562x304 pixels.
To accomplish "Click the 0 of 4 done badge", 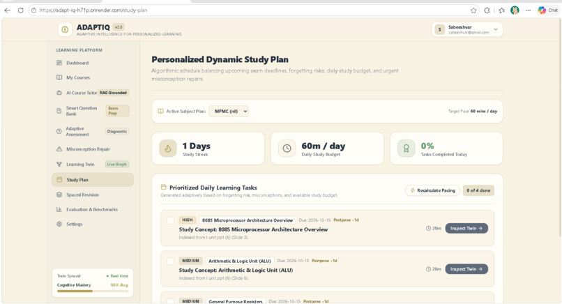I will click(478, 190).
